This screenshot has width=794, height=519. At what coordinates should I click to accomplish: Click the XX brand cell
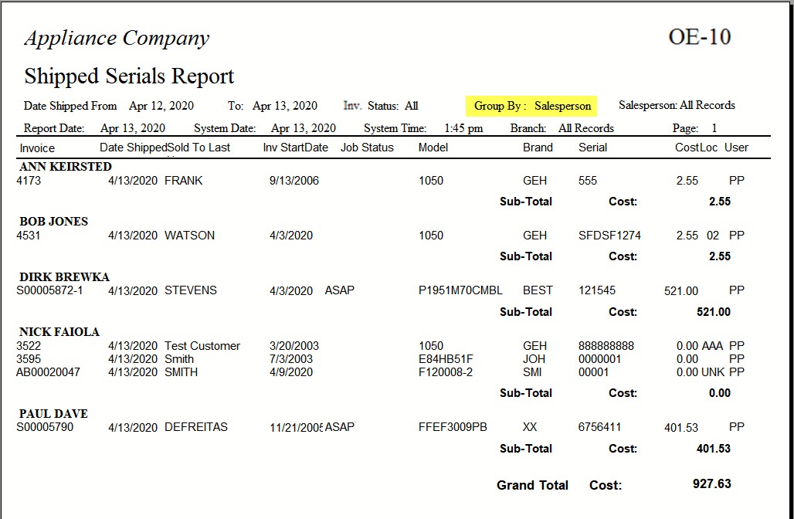(530, 427)
